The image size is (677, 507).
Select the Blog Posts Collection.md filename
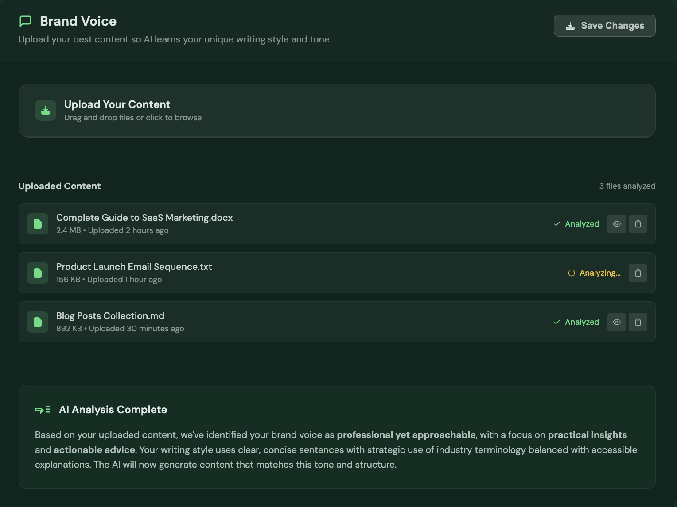110,316
